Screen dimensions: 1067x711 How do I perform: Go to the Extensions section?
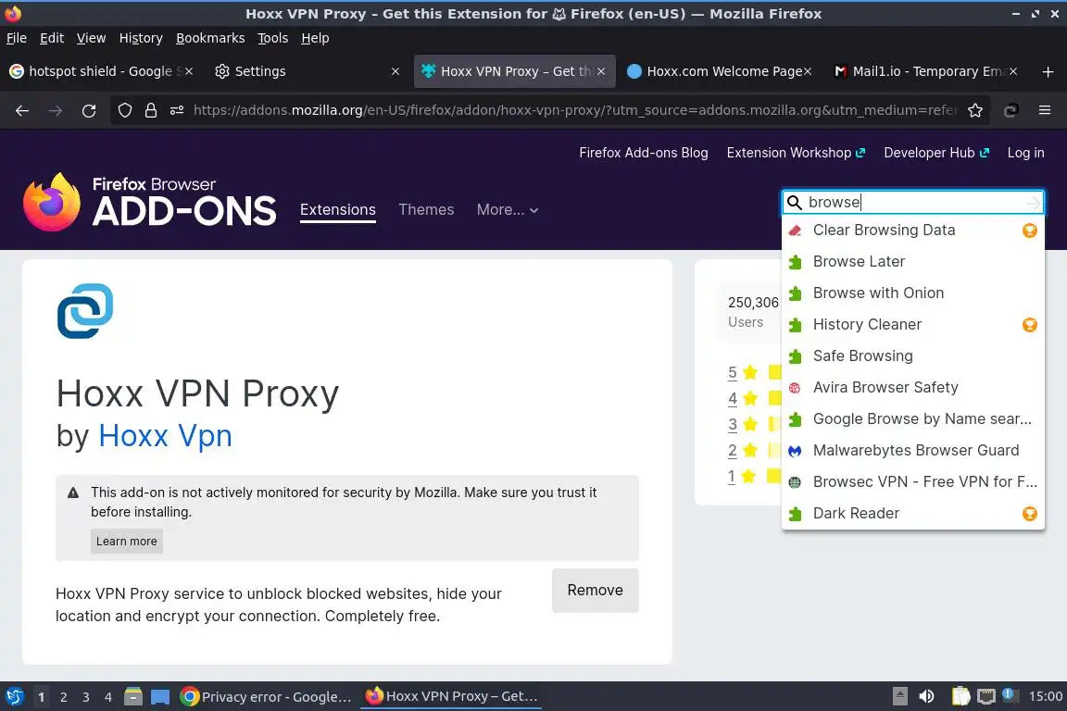(x=337, y=209)
